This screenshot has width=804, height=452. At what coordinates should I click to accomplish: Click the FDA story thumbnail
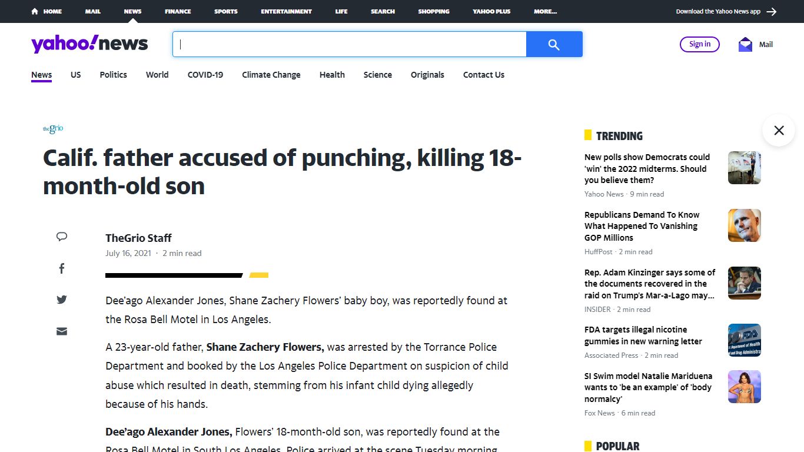tap(745, 340)
